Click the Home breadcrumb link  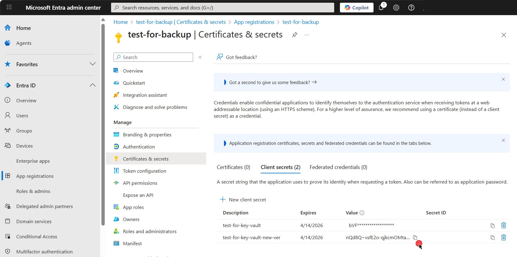(x=120, y=22)
